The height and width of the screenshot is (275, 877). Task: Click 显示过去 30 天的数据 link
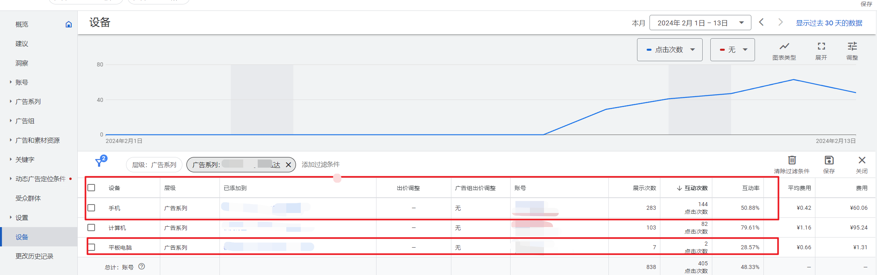tap(829, 23)
